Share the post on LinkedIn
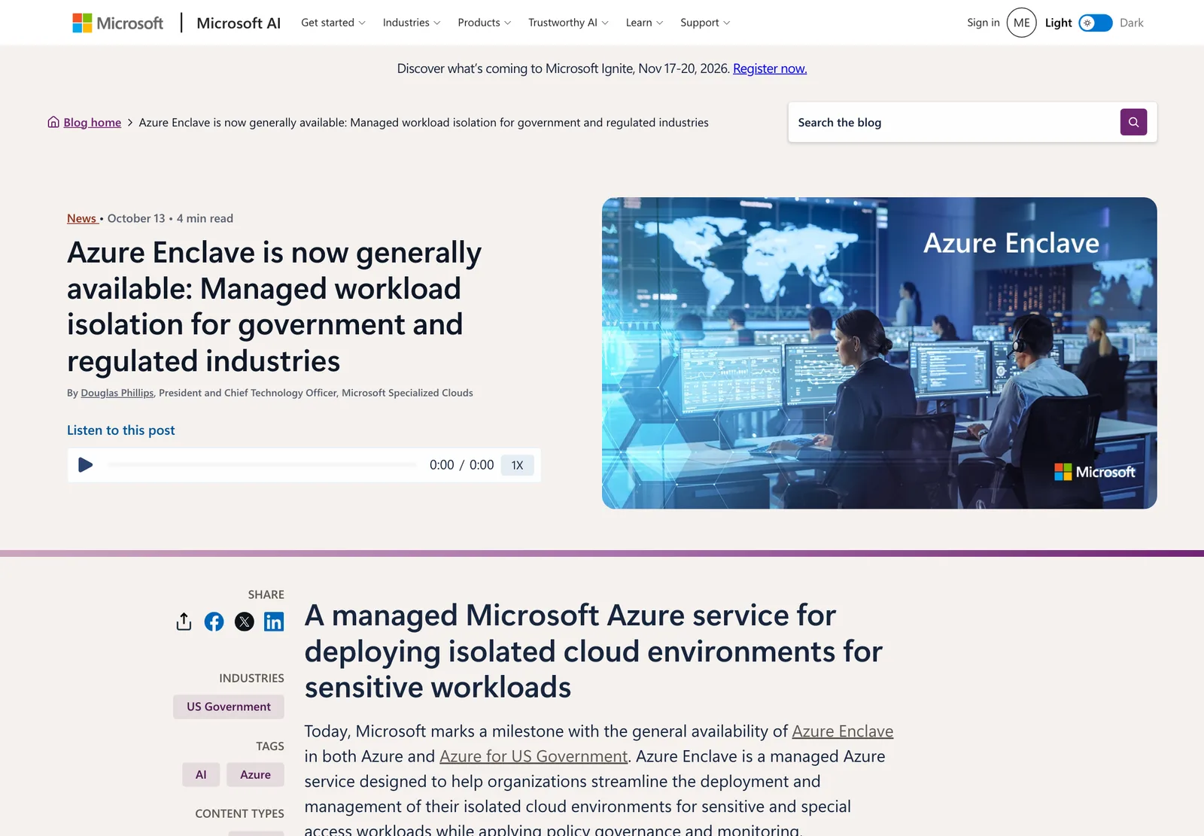Image resolution: width=1204 pixels, height=836 pixels. (x=274, y=622)
